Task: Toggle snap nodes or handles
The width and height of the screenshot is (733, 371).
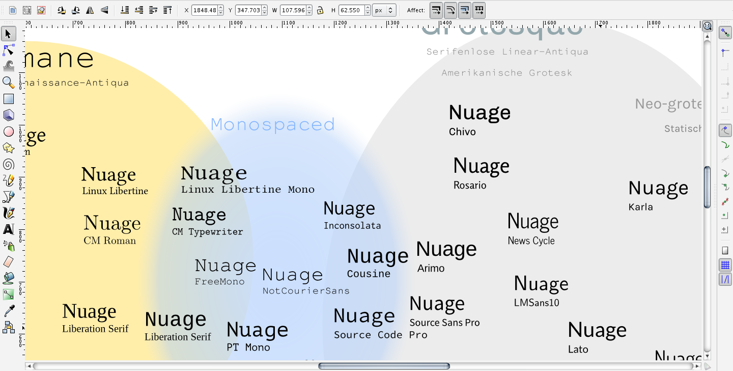Action: (x=725, y=130)
